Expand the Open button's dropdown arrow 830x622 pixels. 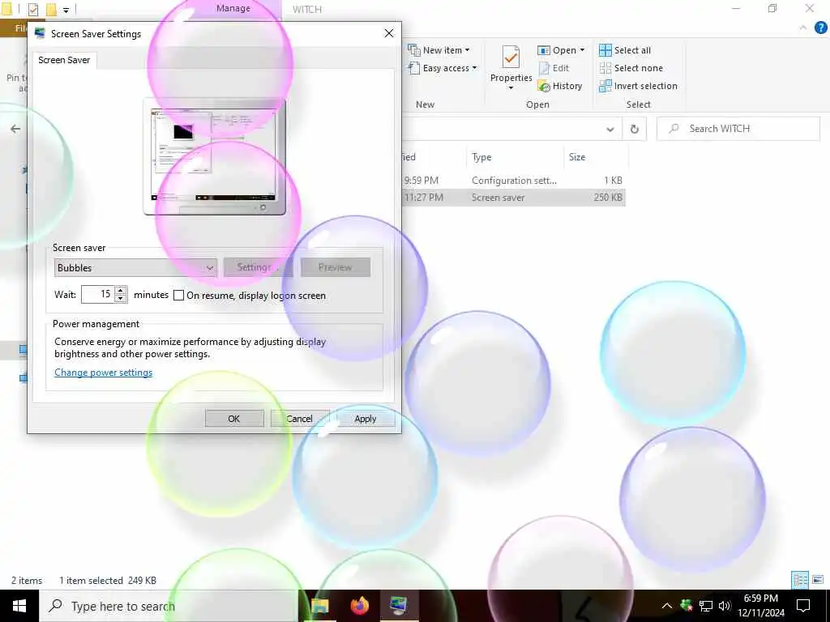[x=582, y=50]
